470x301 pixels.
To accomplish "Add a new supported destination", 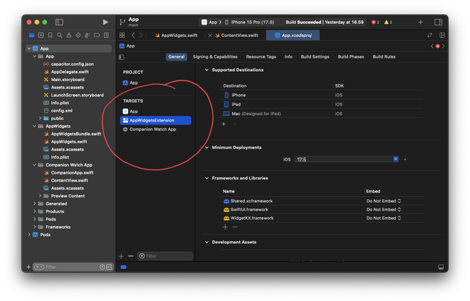I will [223, 124].
